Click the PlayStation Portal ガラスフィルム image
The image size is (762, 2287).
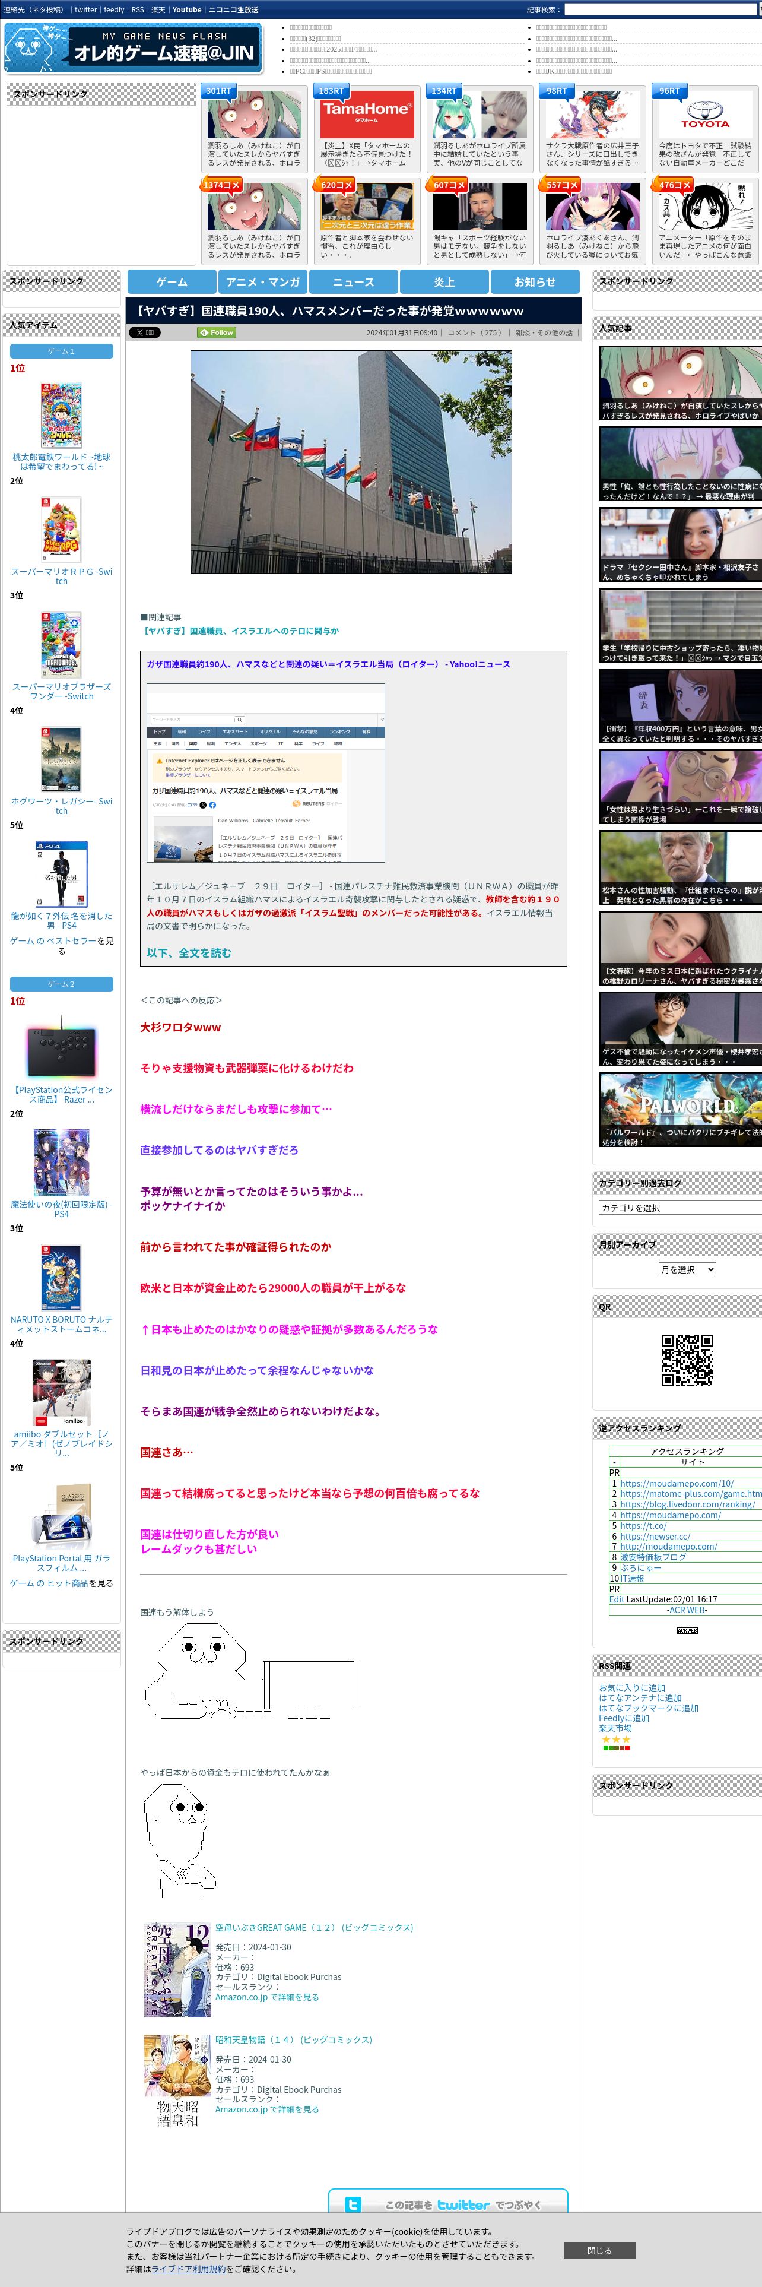click(61, 1516)
